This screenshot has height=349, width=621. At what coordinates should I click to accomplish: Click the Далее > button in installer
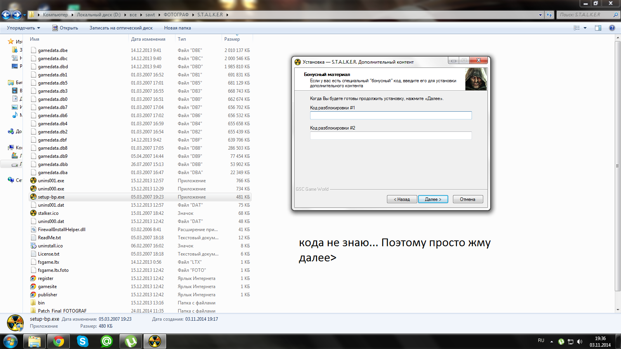[433, 199]
